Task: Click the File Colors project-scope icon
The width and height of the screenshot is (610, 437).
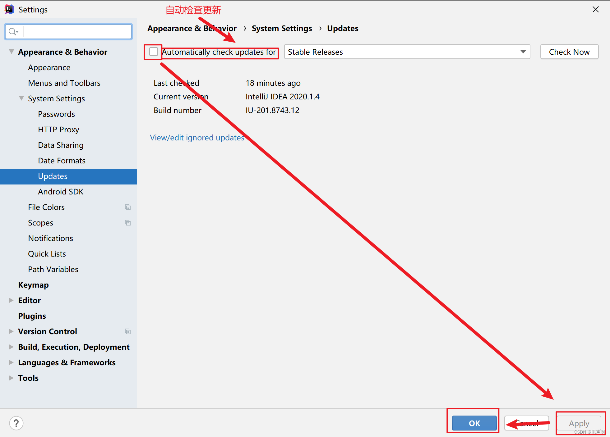Action: tap(128, 207)
